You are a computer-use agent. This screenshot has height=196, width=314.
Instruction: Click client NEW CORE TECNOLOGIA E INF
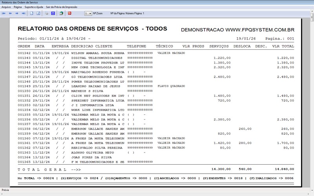click(98, 67)
